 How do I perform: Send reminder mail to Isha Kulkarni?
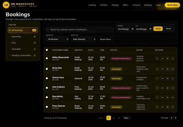[168, 88]
